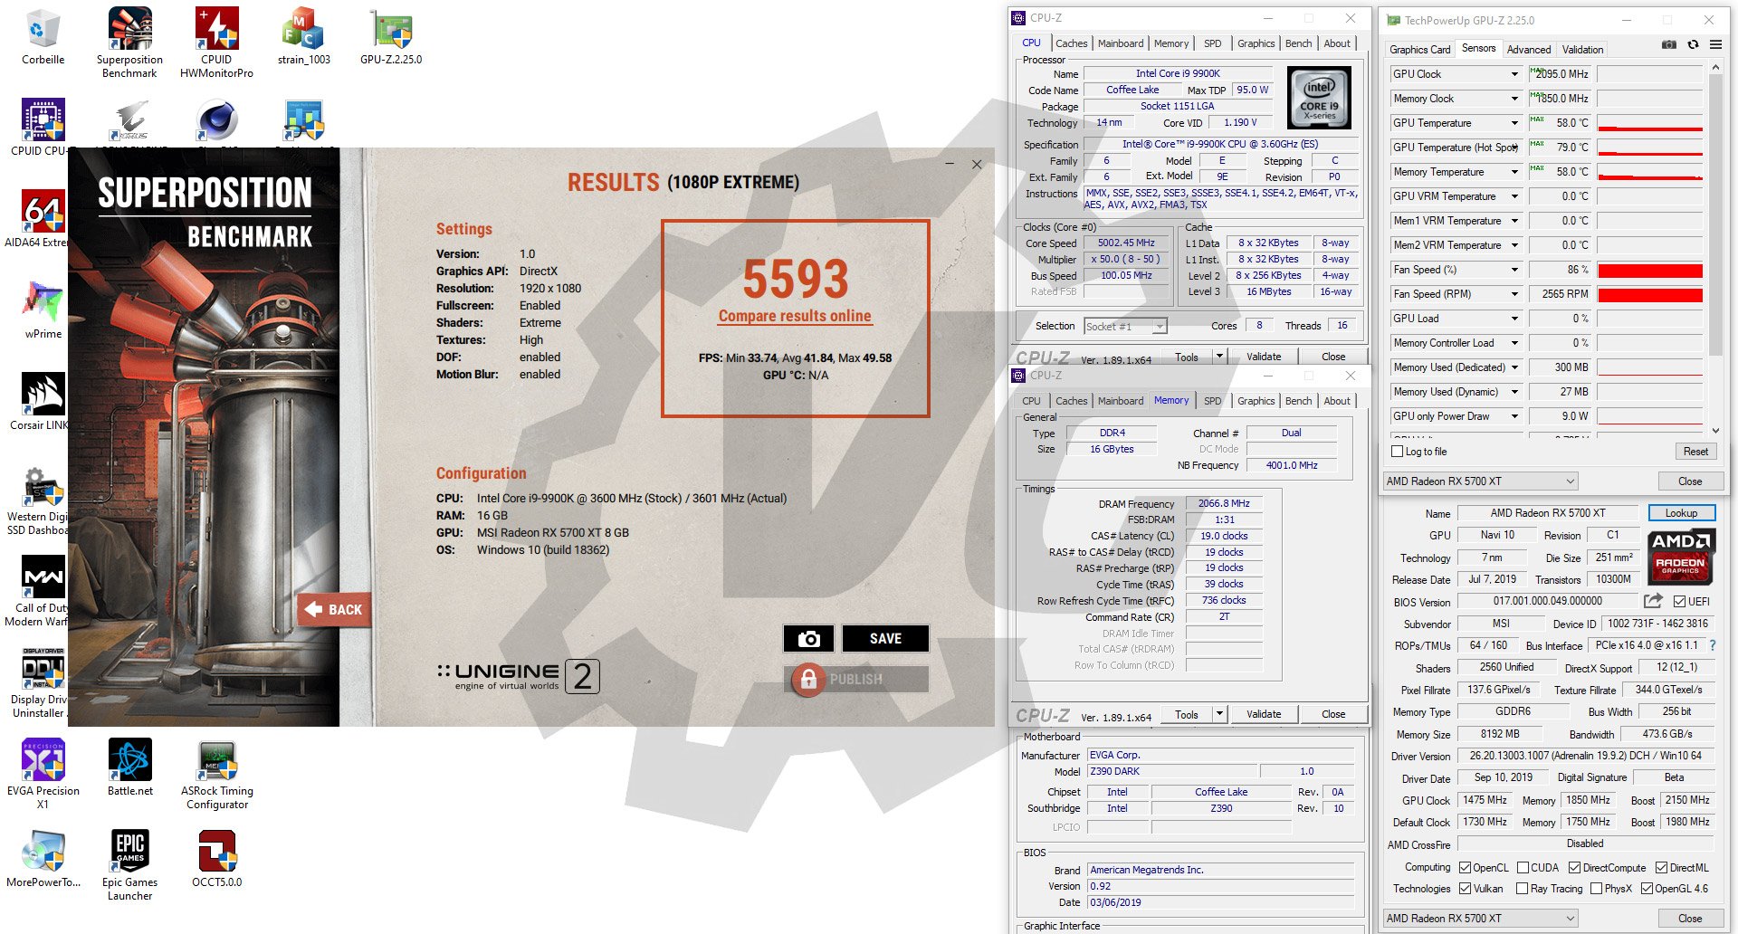Viewport: 1738px width, 934px height.
Task: Toggle the Log to file checkbox
Action: pyautogui.click(x=1397, y=452)
